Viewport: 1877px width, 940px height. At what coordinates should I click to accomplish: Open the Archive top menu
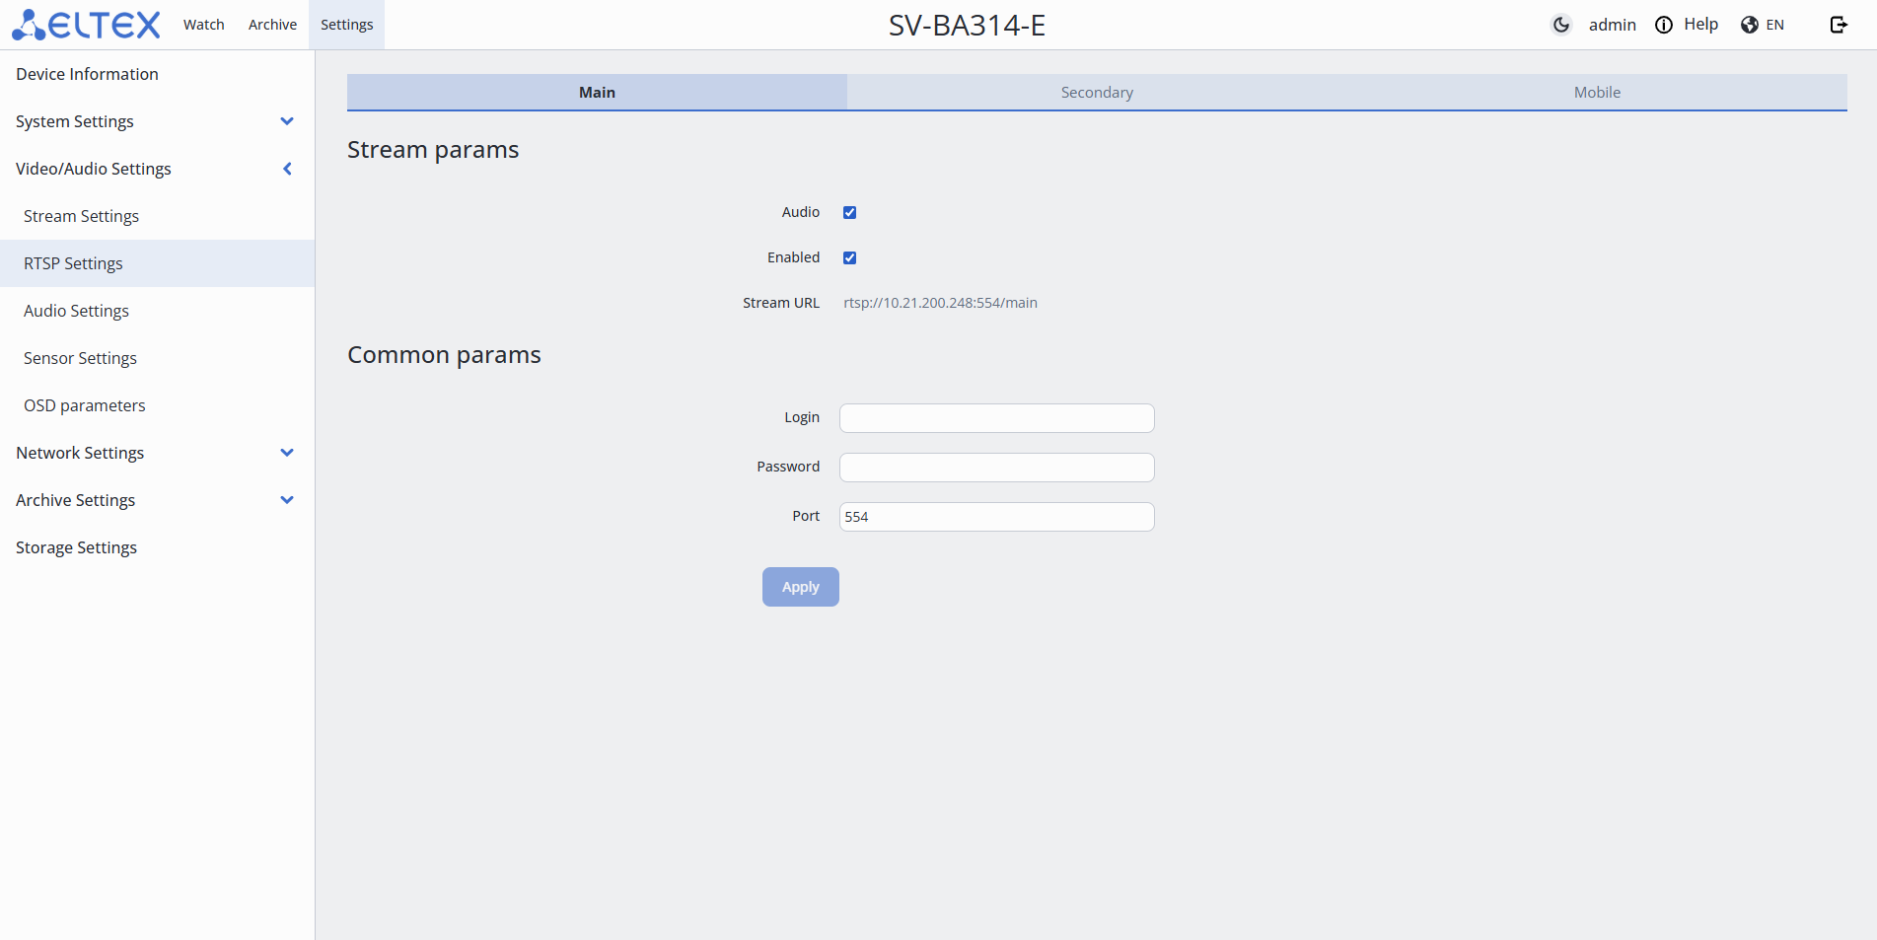pos(272,25)
